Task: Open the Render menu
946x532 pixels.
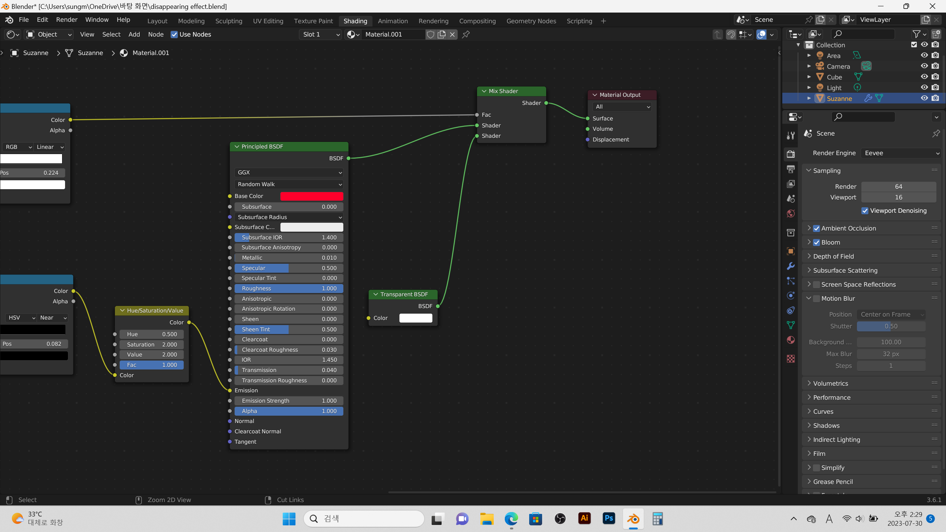Action: coord(67,20)
